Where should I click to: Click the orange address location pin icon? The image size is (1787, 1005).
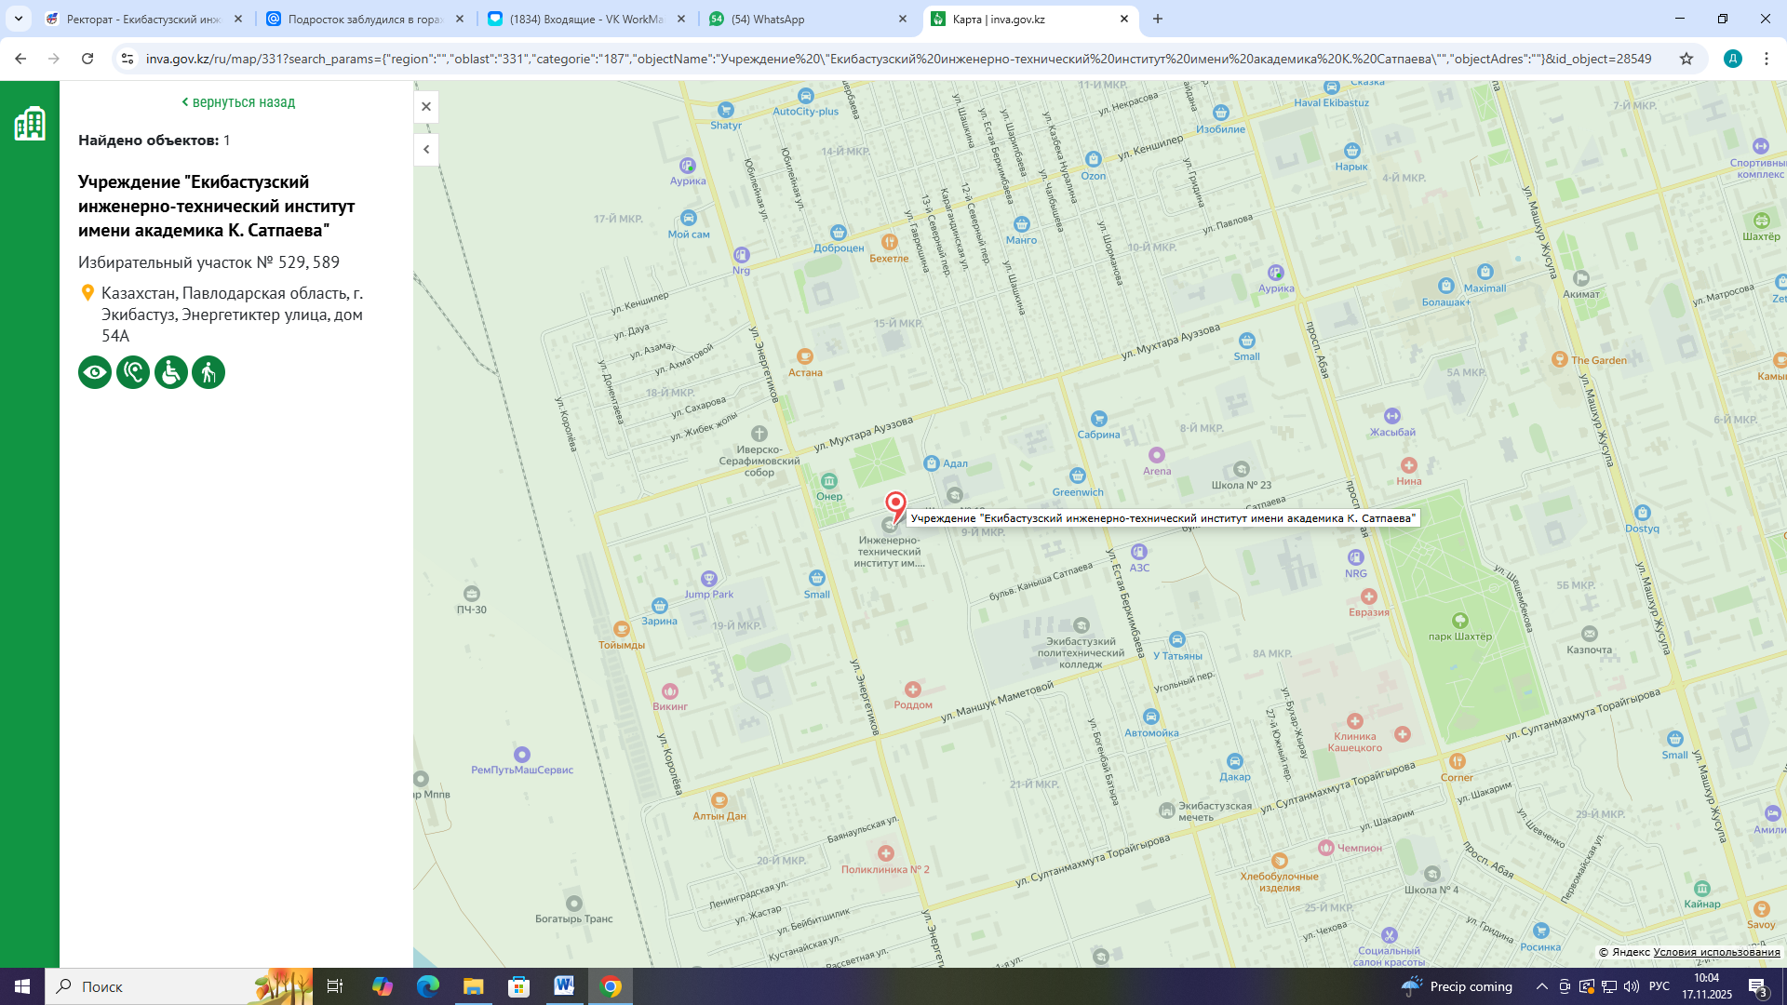(87, 293)
